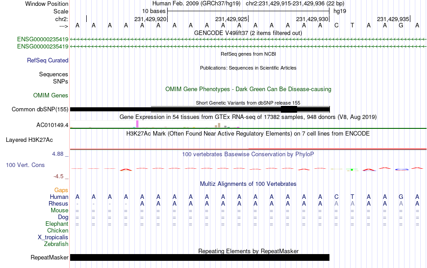Select the Common dbSNP(155) label
Screen dimensions: 427x268
[40, 110]
